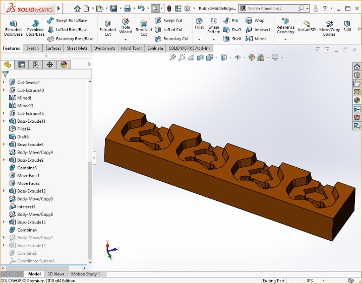This screenshot has width=362, height=284.
Task: Select the Revolved Boss/Base tool
Action: [x=35, y=28]
